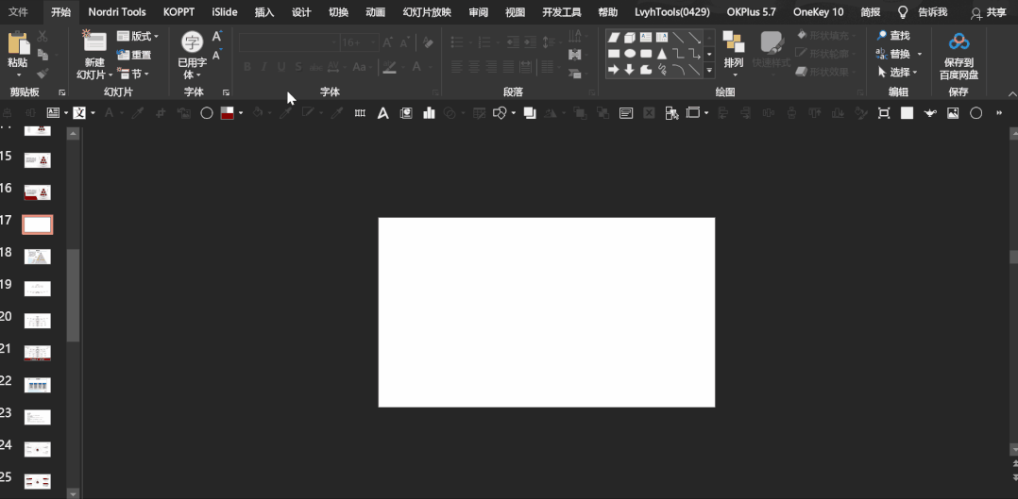Open the File (文件) menu
The width and height of the screenshot is (1018, 499).
[18, 12]
